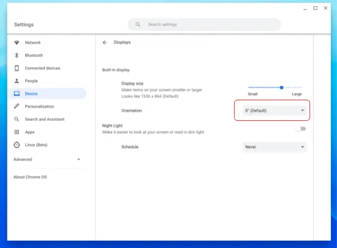Select People in the sidebar
Viewport: 337px width, 248px height.
pyautogui.click(x=47, y=81)
